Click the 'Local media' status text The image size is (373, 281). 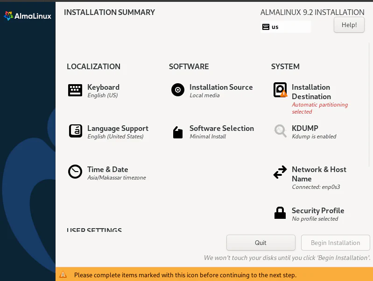pyautogui.click(x=204, y=95)
